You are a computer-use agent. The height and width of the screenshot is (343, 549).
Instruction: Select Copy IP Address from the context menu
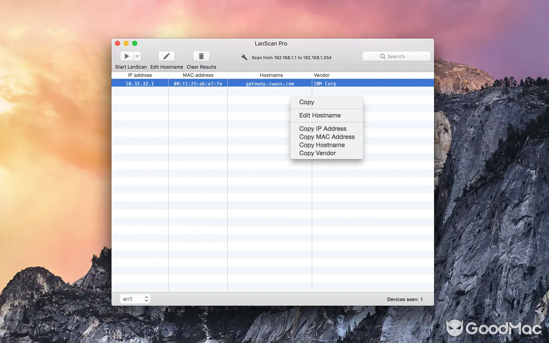323,129
